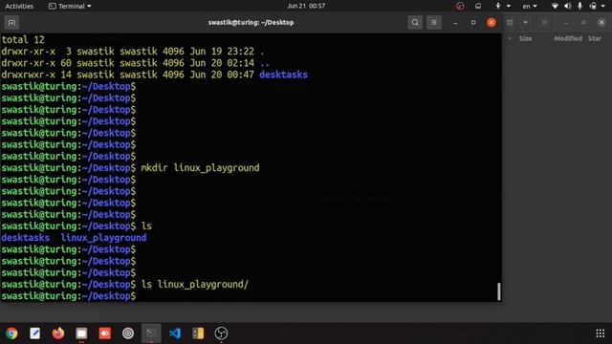Select the Terminal icon in the dock

click(151, 333)
